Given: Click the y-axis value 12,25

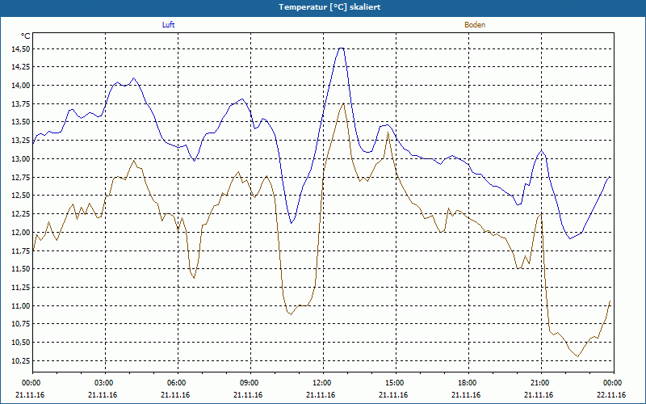Looking at the screenshot, I should click(21, 214).
